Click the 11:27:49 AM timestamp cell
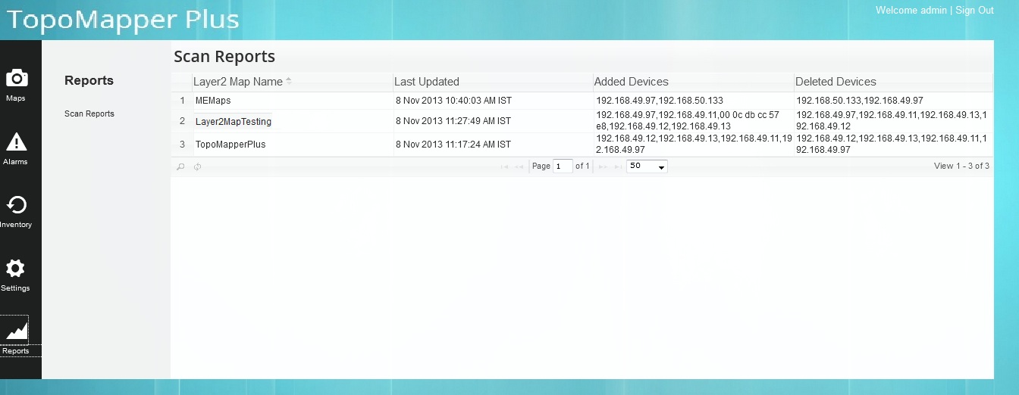Viewport: 1019px width, 395px height. [x=493, y=121]
